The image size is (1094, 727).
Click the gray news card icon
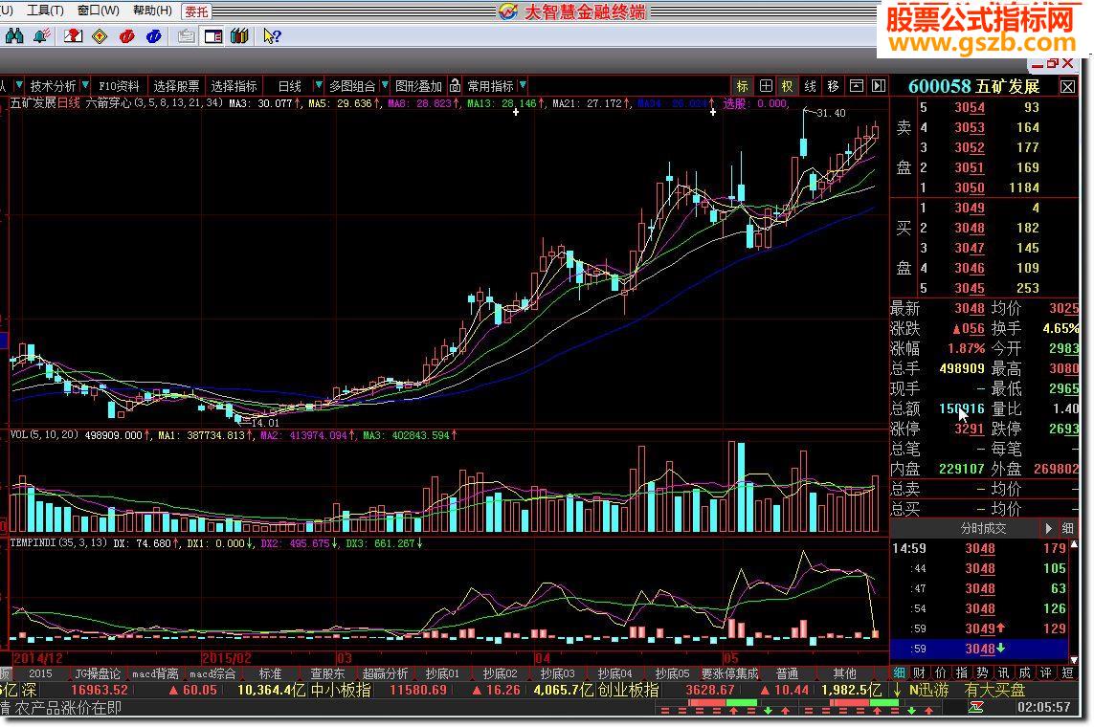[186, 35]
